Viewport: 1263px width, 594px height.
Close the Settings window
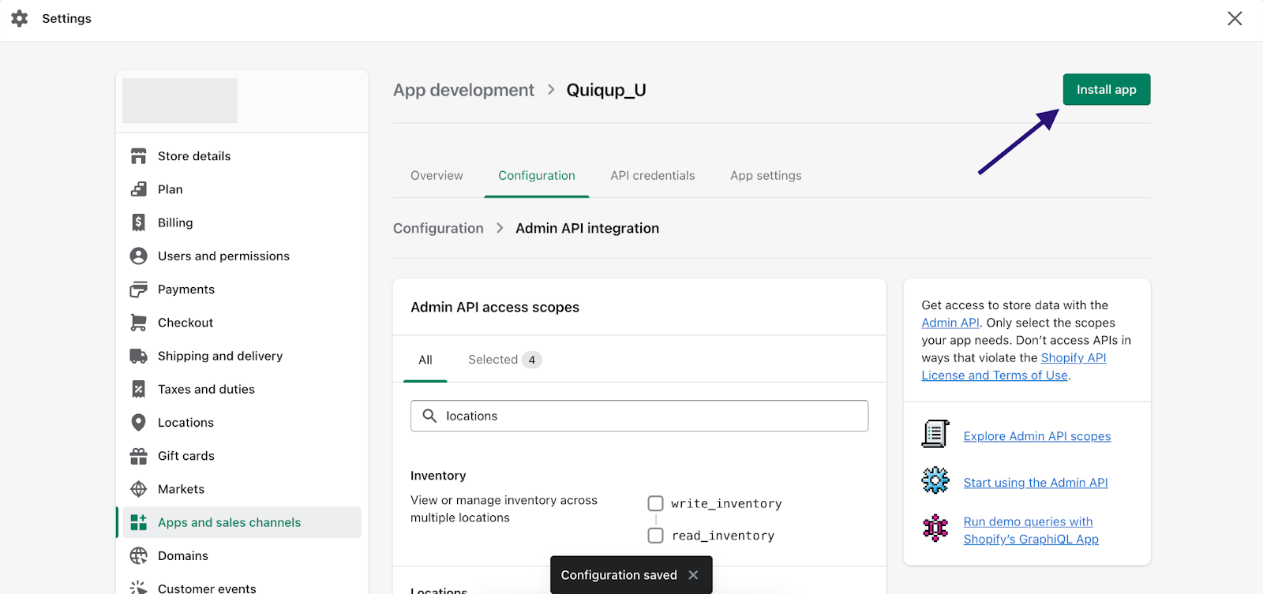click(1235, 18)
